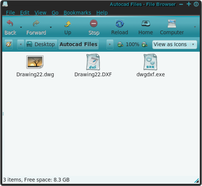
Task: Open the Back history dropdown arrow
Action: 21,27
